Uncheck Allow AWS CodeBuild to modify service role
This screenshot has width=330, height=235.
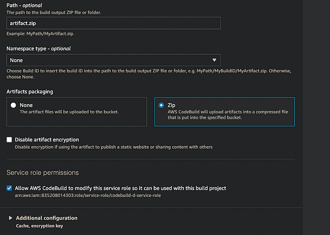point(9,188)
